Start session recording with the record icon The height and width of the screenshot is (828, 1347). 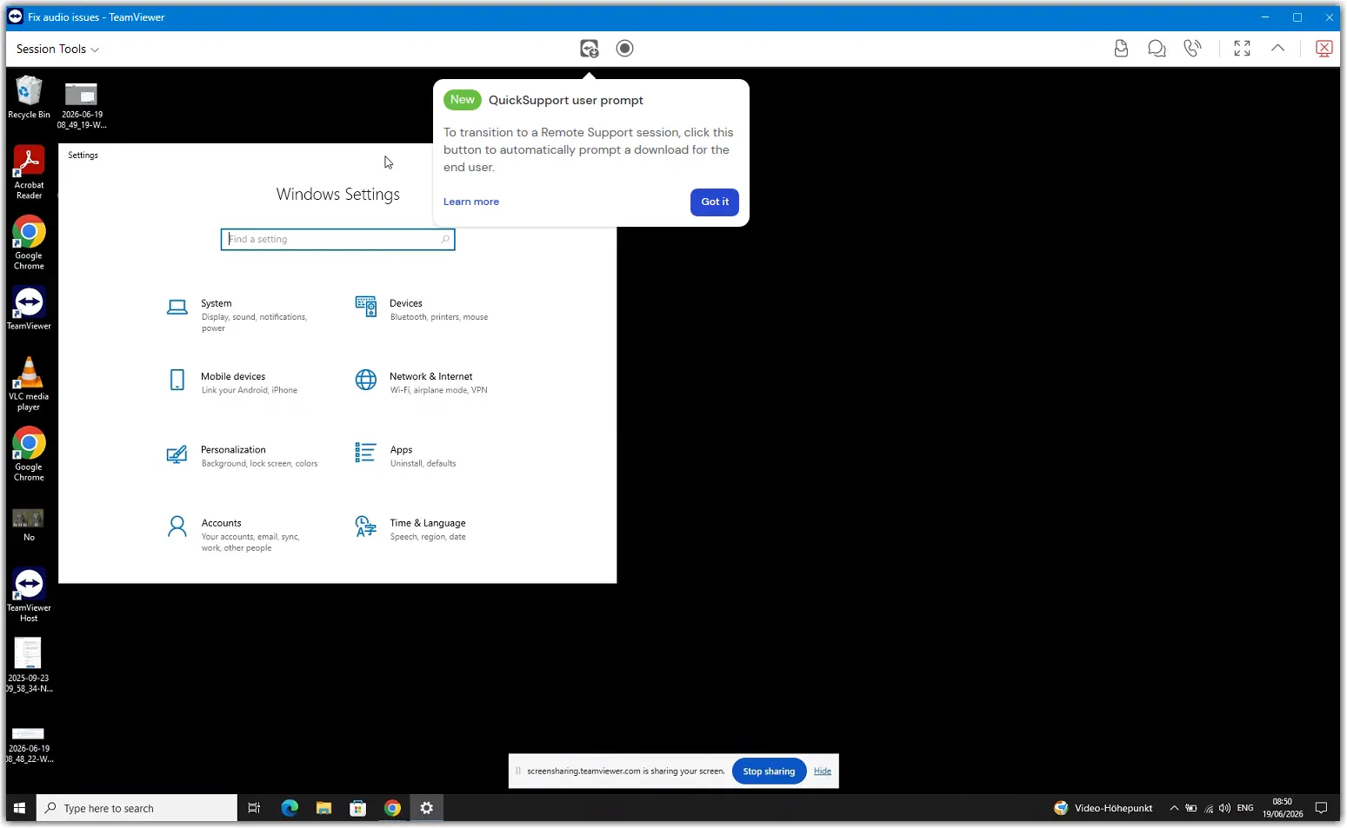coord(624,49)
